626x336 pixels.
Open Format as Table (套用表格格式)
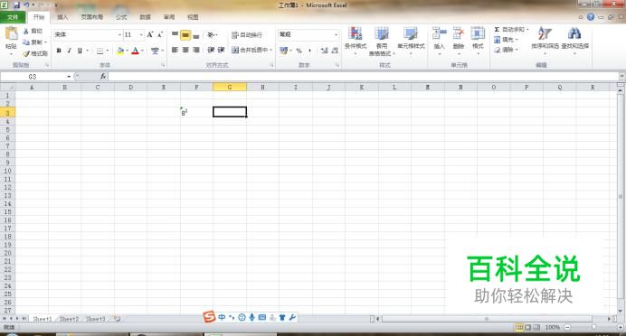pos(382,41)
